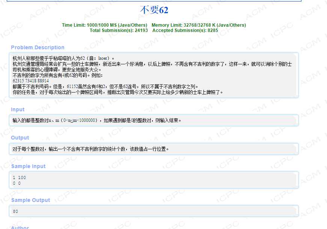Click the Output heading
This screenshot has width=327, height=229.
[20, 138]
